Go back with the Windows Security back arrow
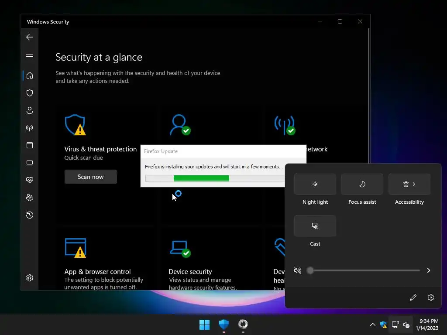The height and width of the screenshot is (335, 447). pos(30,37)
